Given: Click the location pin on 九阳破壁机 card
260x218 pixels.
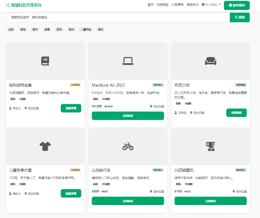Looking at the screenshot, I should pyautogui.click(x=234, y=192).
